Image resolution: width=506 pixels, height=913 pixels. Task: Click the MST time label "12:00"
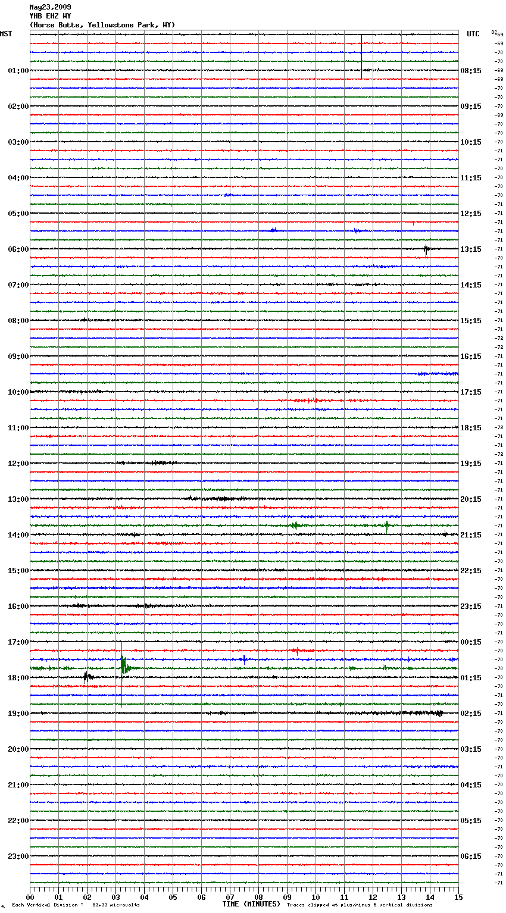point(18,464)
